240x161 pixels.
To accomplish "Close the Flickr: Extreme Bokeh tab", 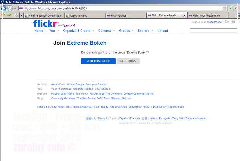I will [184, 16].
